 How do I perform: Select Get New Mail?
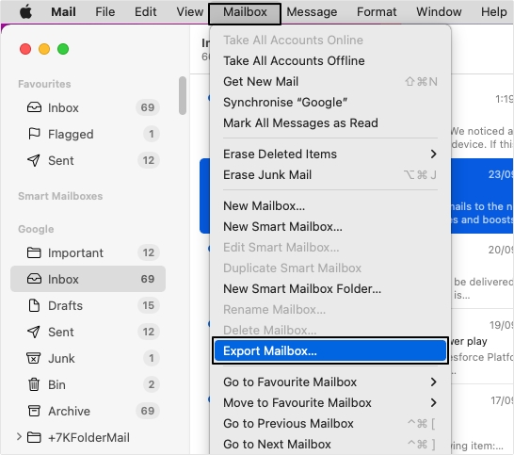330,81
